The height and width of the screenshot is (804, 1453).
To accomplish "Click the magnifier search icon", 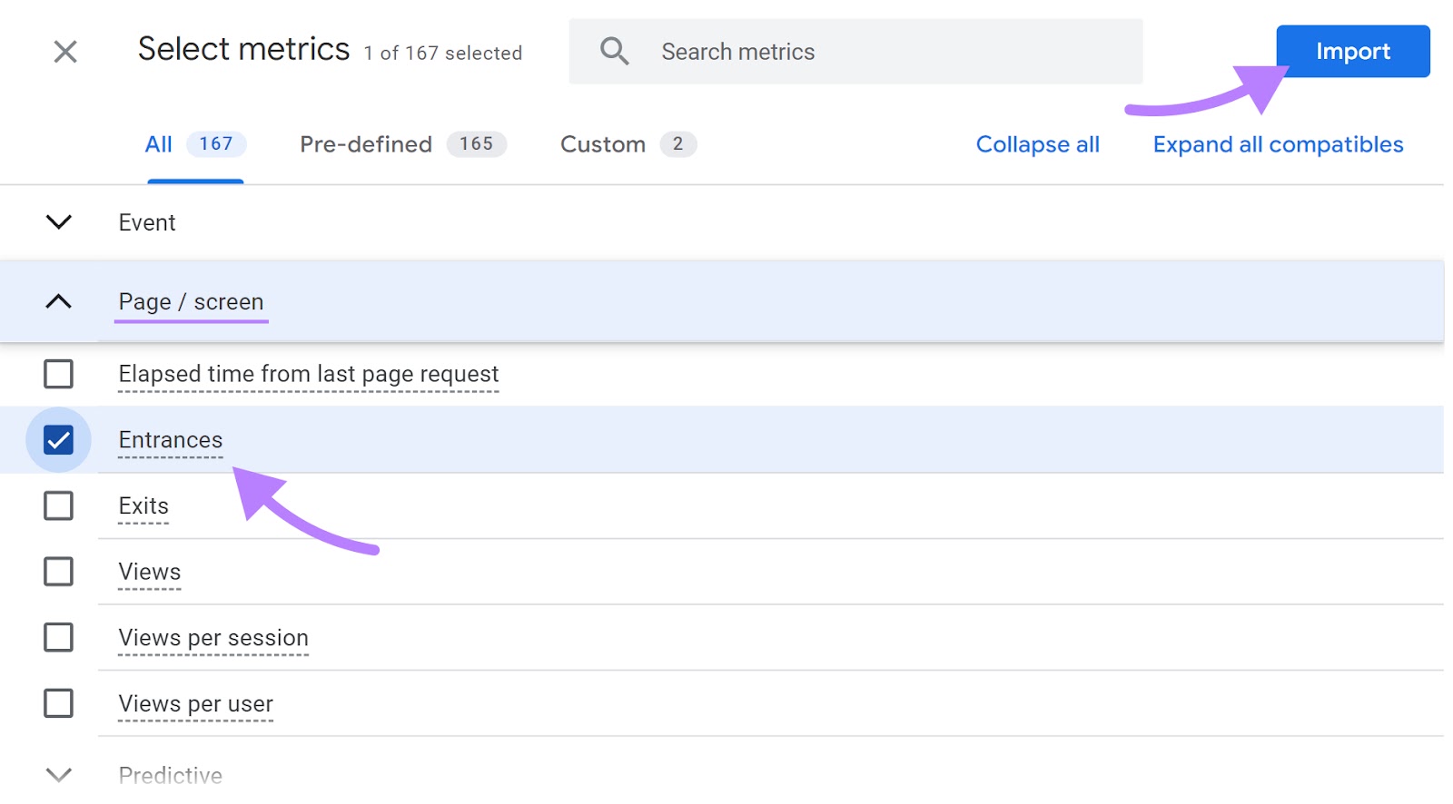I will [615, 51].
